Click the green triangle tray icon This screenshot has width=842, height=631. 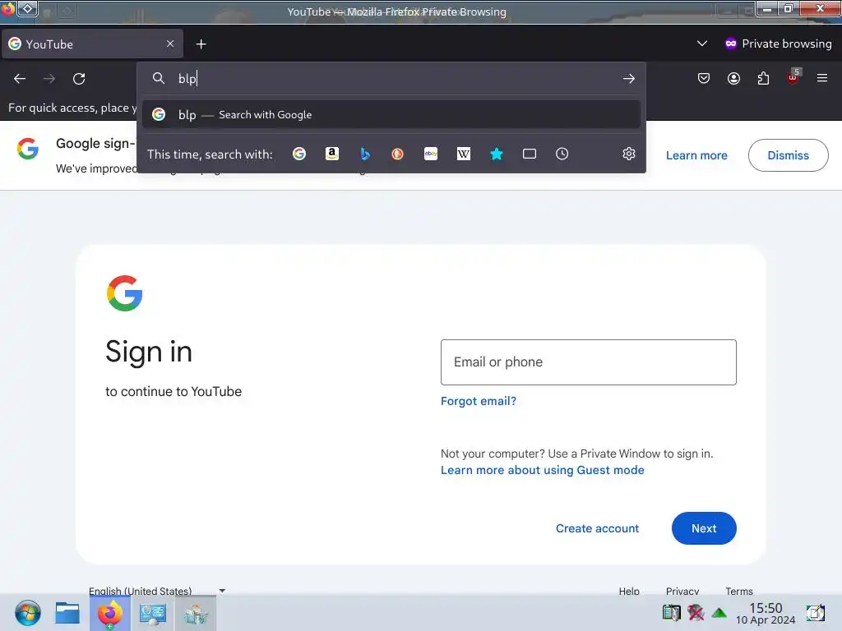tap(719, 612)
